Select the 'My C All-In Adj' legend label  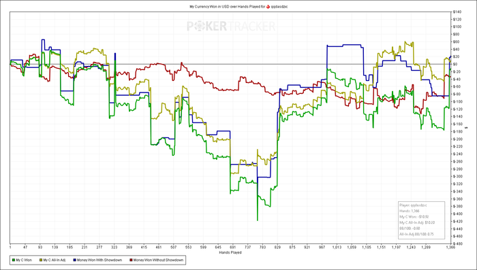tap(55, 260)
